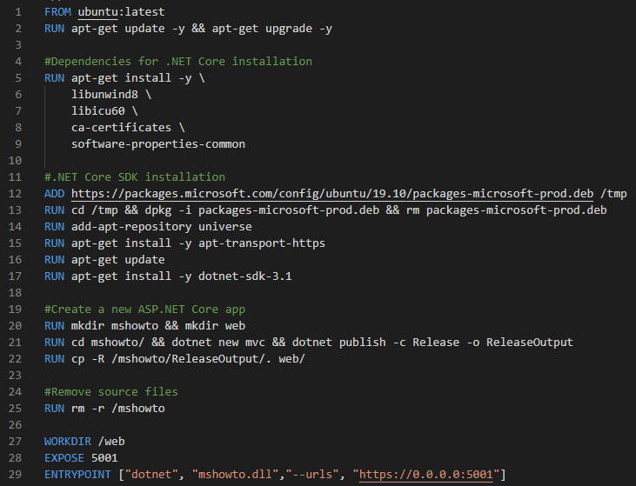Click the #Create a new ASP.NET Core app comment

144,310
